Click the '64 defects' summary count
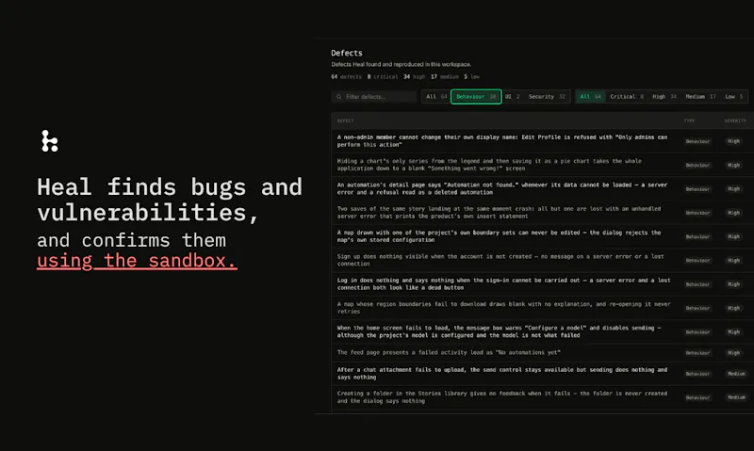 [346, 76]
